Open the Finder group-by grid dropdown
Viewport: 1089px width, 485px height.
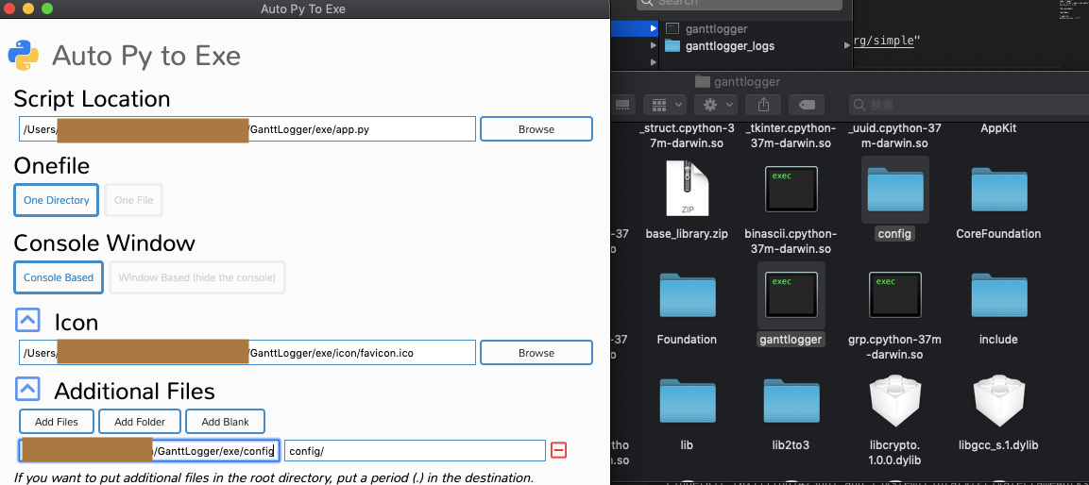665,105
